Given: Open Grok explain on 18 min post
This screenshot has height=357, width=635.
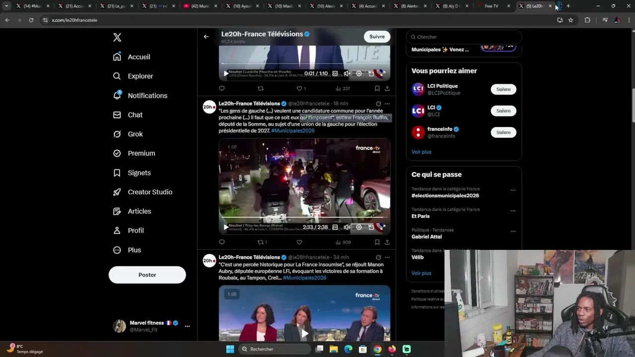Looking at the screenshot, I should [x=379, y=104].
